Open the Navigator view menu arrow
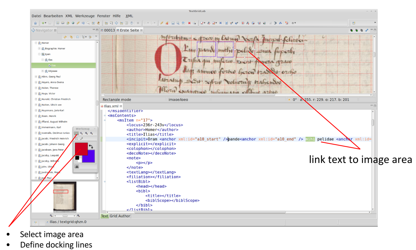 pos(96,37)
